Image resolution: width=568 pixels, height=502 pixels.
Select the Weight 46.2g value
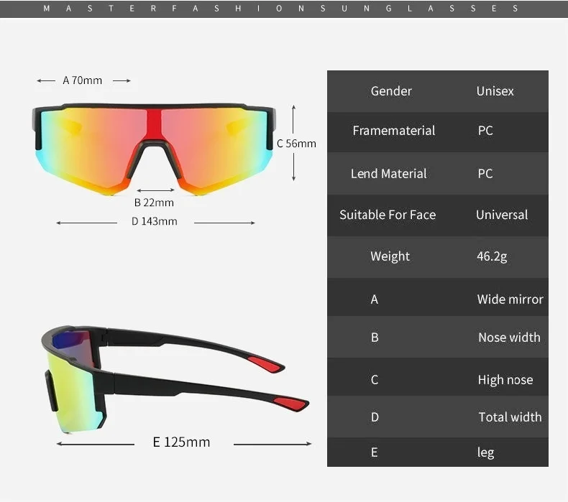[x=492, y=256]
